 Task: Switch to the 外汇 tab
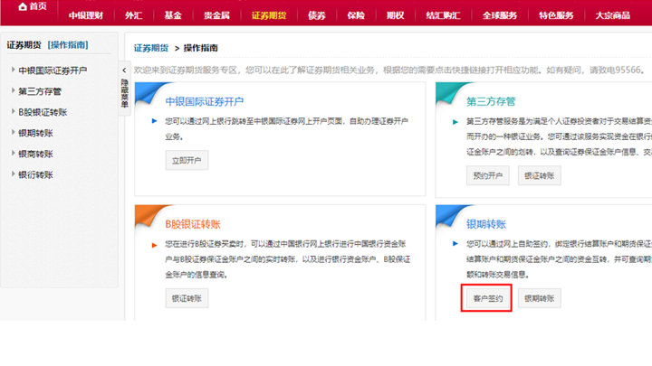tap(133, 15)
